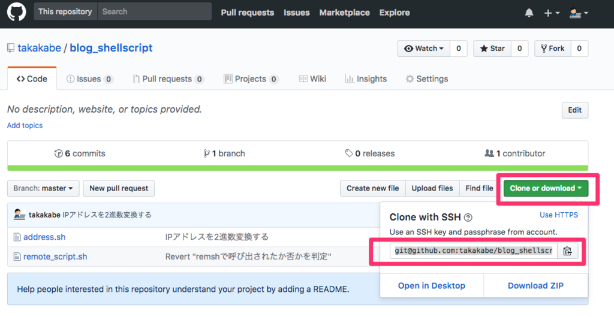The image size is (614, 317).
Task: Click the help question mark next to Clone with SSH
Action: pyautogui.click(x=468, y=218)
